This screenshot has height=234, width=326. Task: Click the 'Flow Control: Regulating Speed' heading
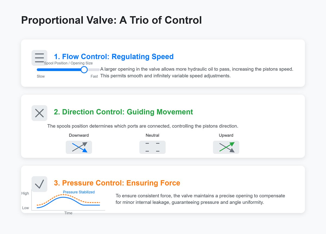tap(114, 57)
